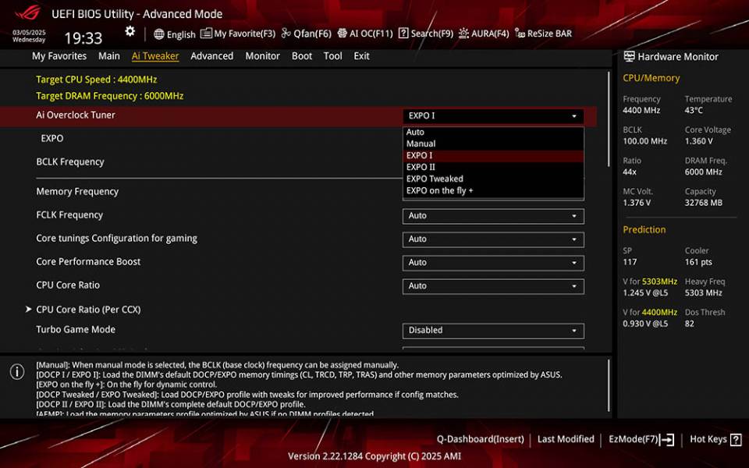This screenshot has height=468, width=749.
Task: Open the Main tab
Action: click(109, 56)
